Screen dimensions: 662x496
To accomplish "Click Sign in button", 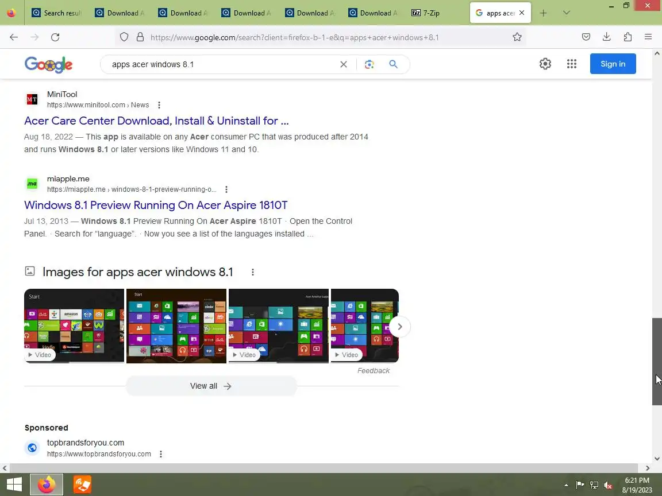I will 613,64.
